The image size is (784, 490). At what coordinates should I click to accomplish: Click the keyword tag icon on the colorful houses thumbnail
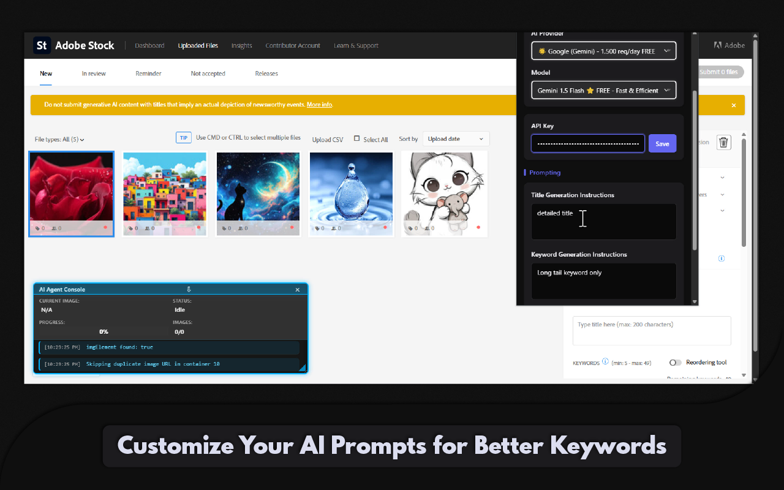(x=130, y=228)
